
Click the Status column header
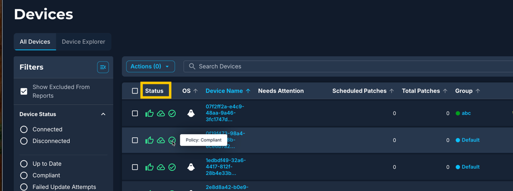tap(154, 91)
